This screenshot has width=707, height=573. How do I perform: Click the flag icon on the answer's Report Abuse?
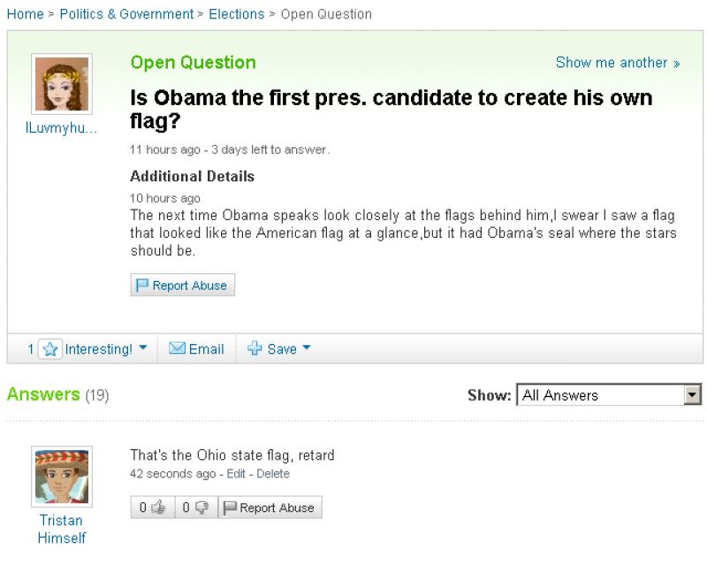[x=230, y=508]
